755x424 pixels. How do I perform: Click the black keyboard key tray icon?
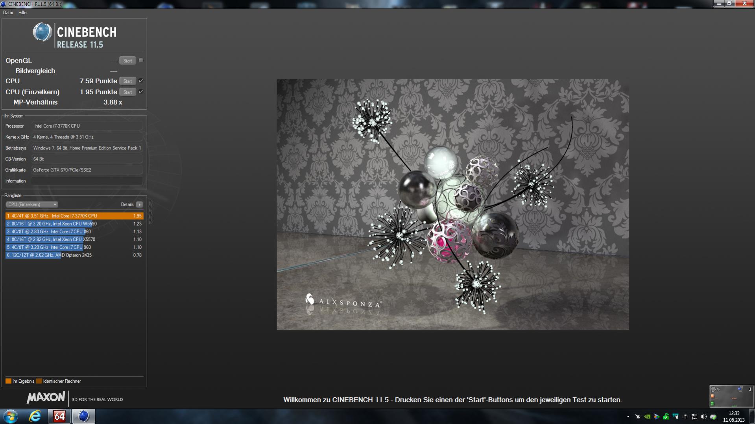tap(685, 417)
